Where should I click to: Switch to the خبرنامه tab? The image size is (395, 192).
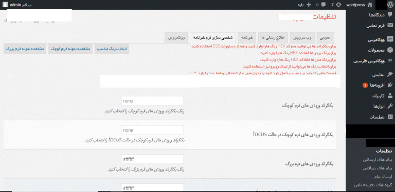[247, 38]
